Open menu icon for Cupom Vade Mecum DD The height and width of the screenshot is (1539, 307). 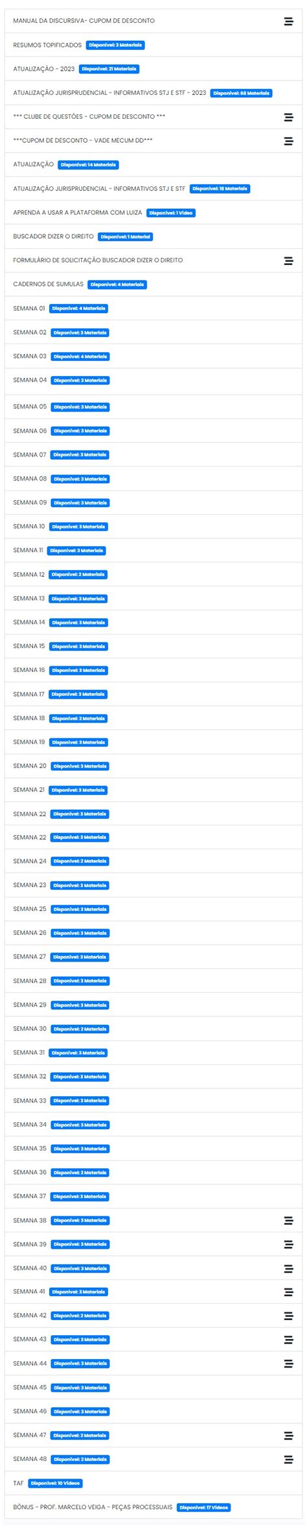[288, 141]
